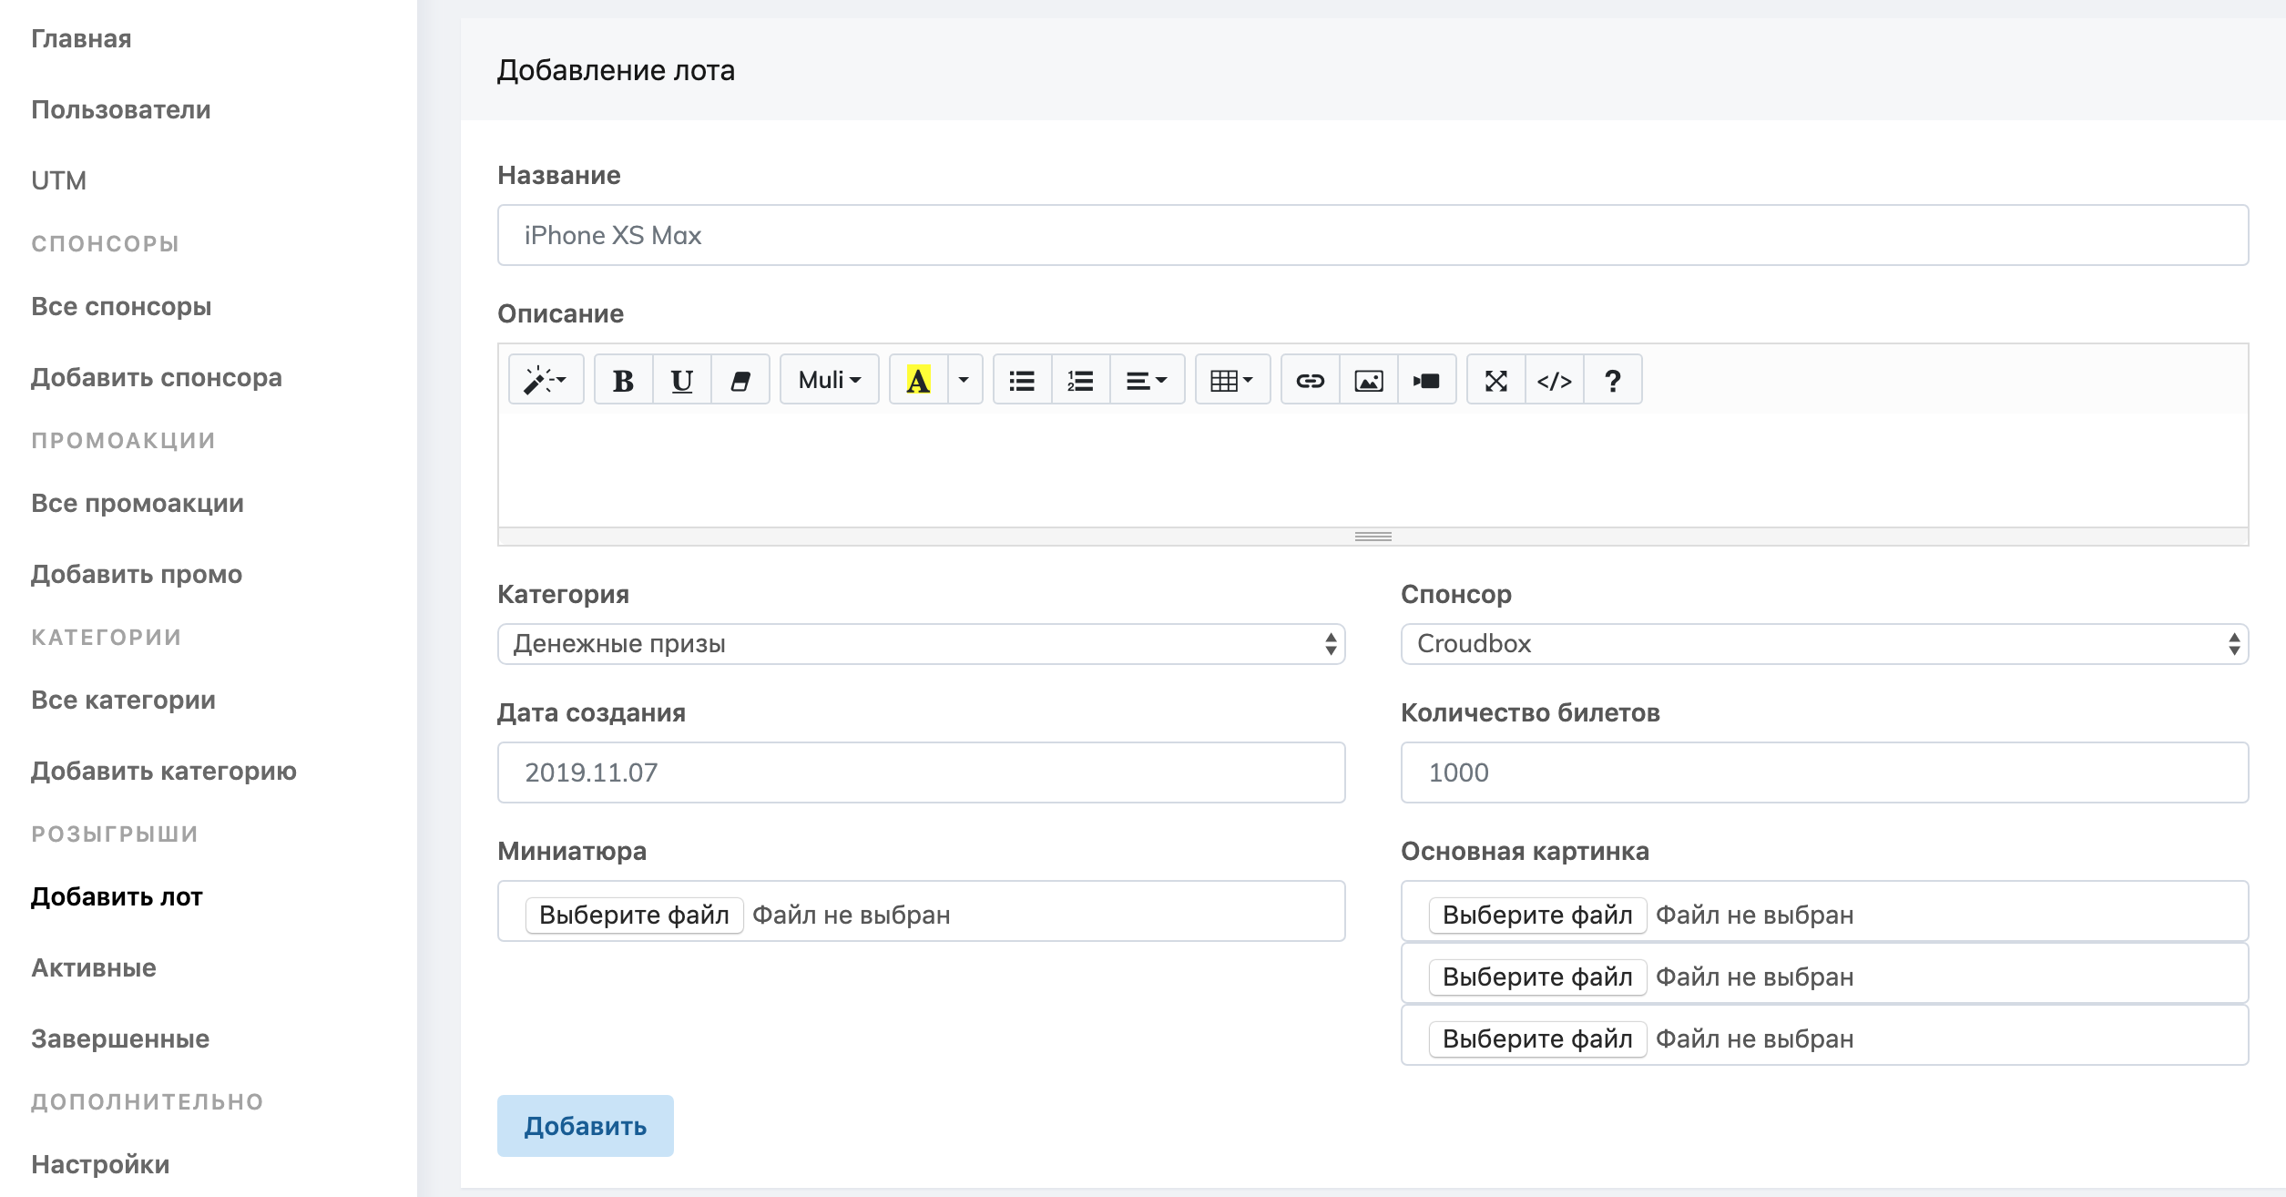Click the insert picture icon

click(1368, 380)
